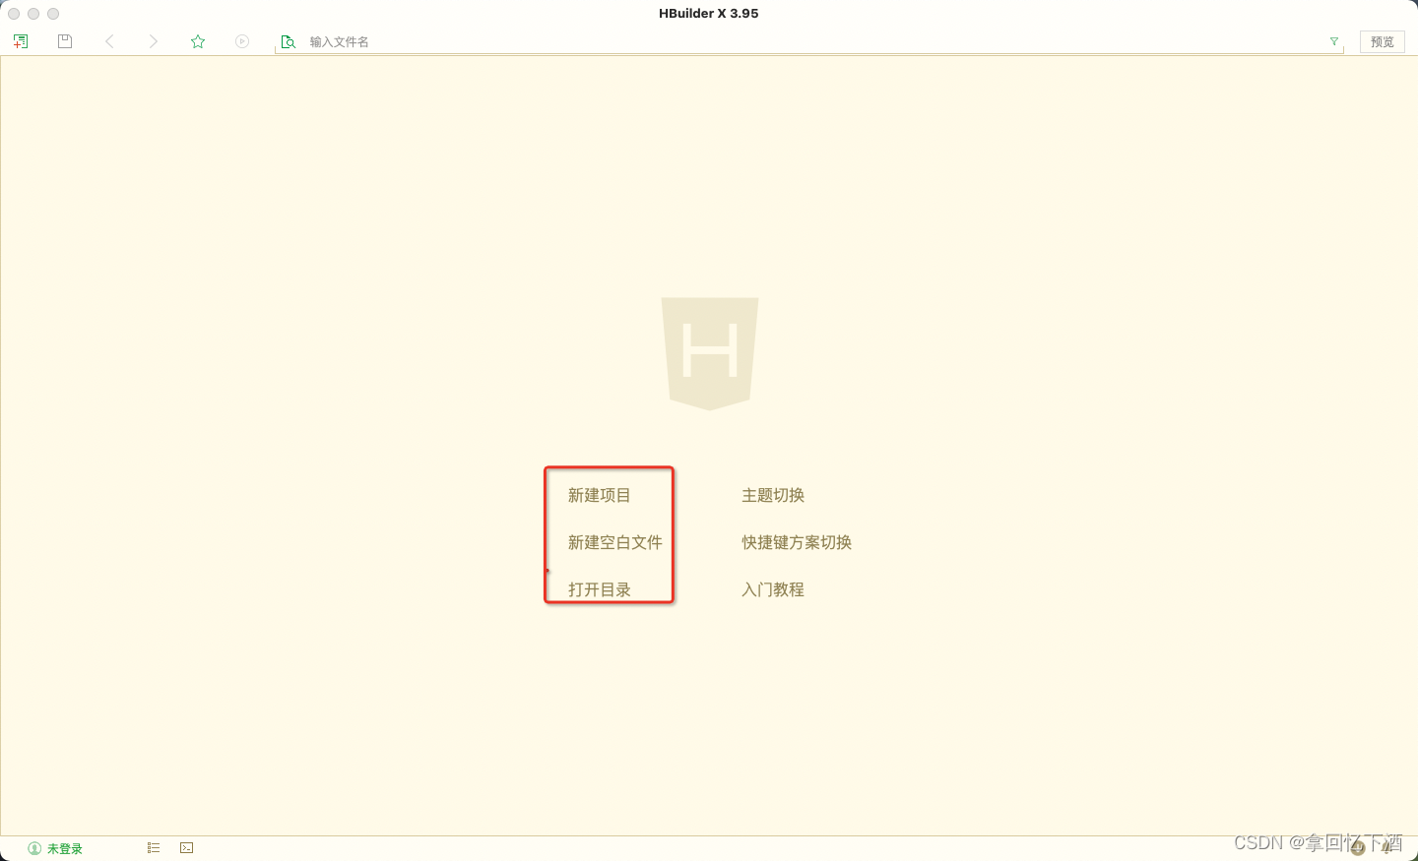Viewport: 1418px width, 861px height.
Task: Click the macOS zoom window button
Action: tap(53, 14)
